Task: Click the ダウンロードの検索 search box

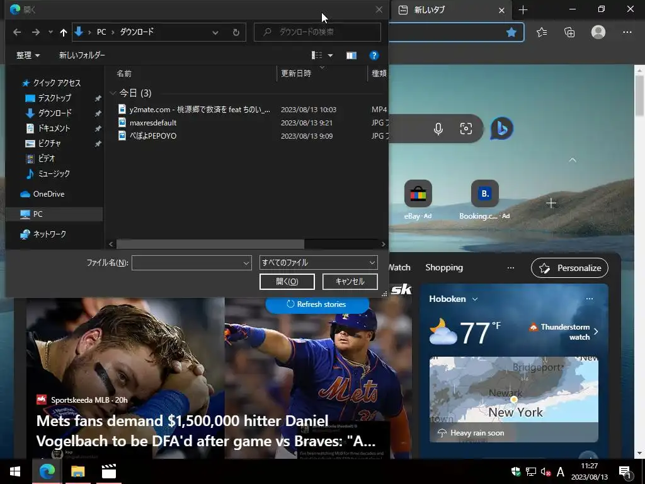Action: click(317, 32)
